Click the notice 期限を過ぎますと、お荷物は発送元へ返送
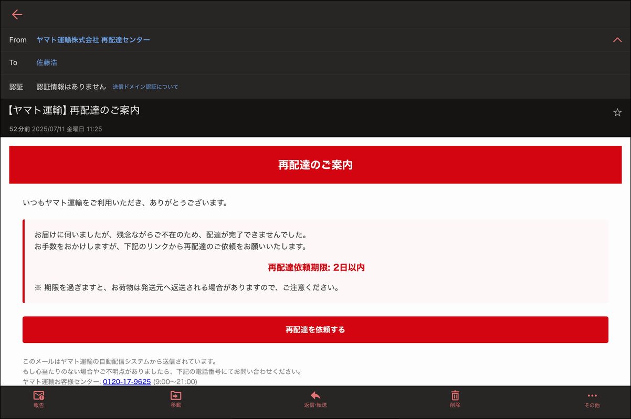The image size is (631, 419). [x=188, y=287]
